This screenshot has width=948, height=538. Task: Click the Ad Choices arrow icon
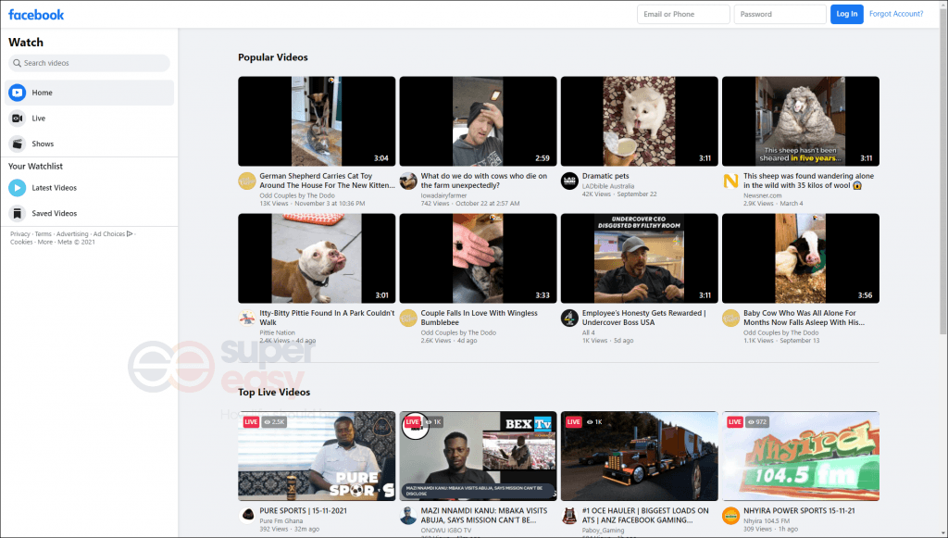tap(130, 234)
